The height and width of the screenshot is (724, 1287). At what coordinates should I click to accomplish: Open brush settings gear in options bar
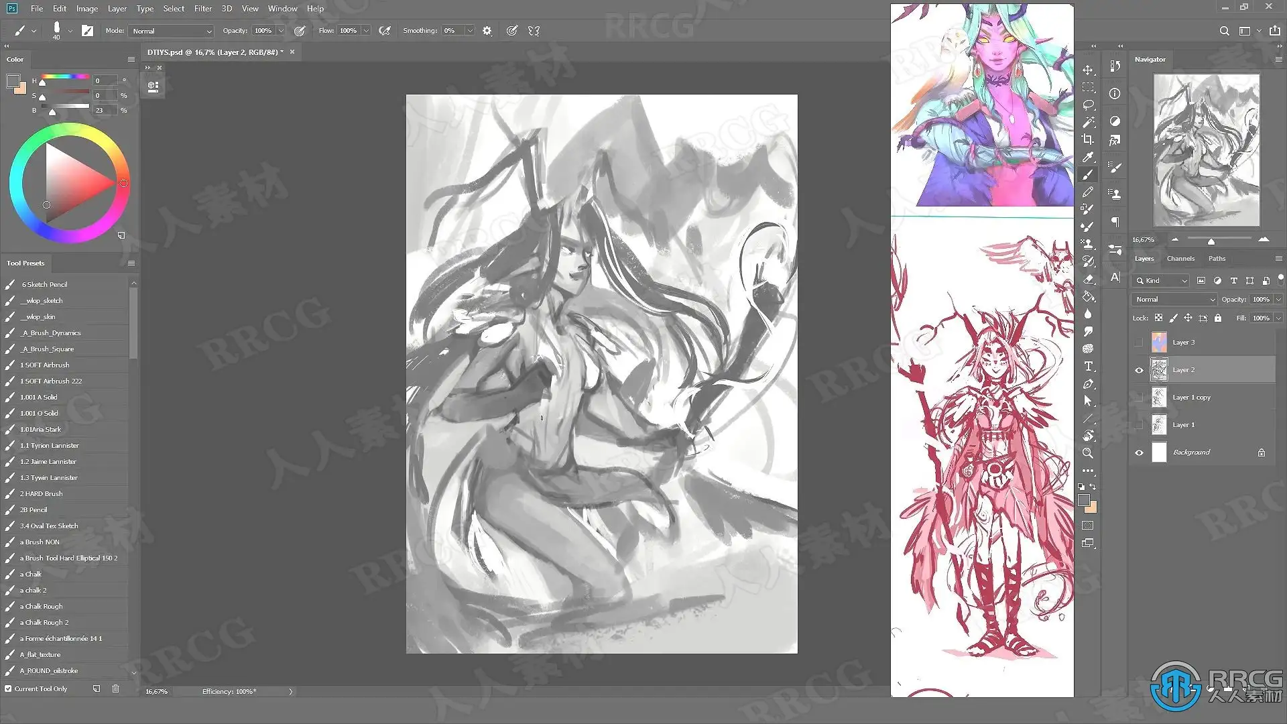click(x=487, y=31)
